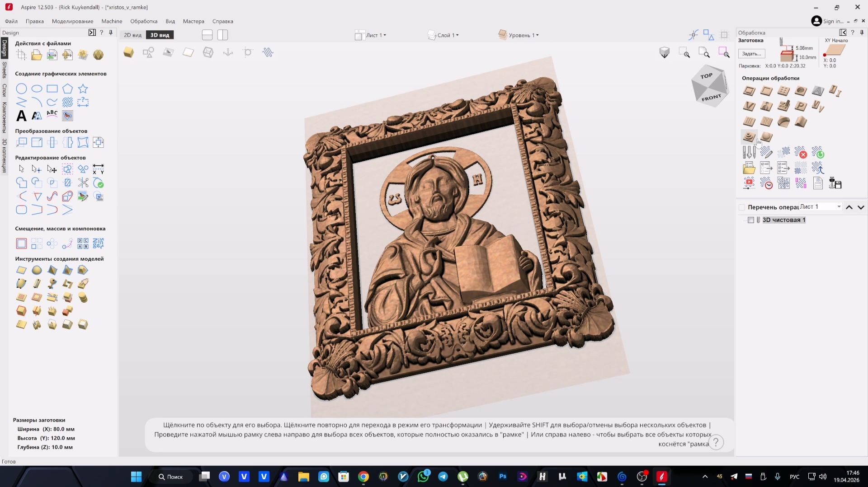868x487 pixels.
Task: Open the tool database icon
Action: (x=749, y=152)
